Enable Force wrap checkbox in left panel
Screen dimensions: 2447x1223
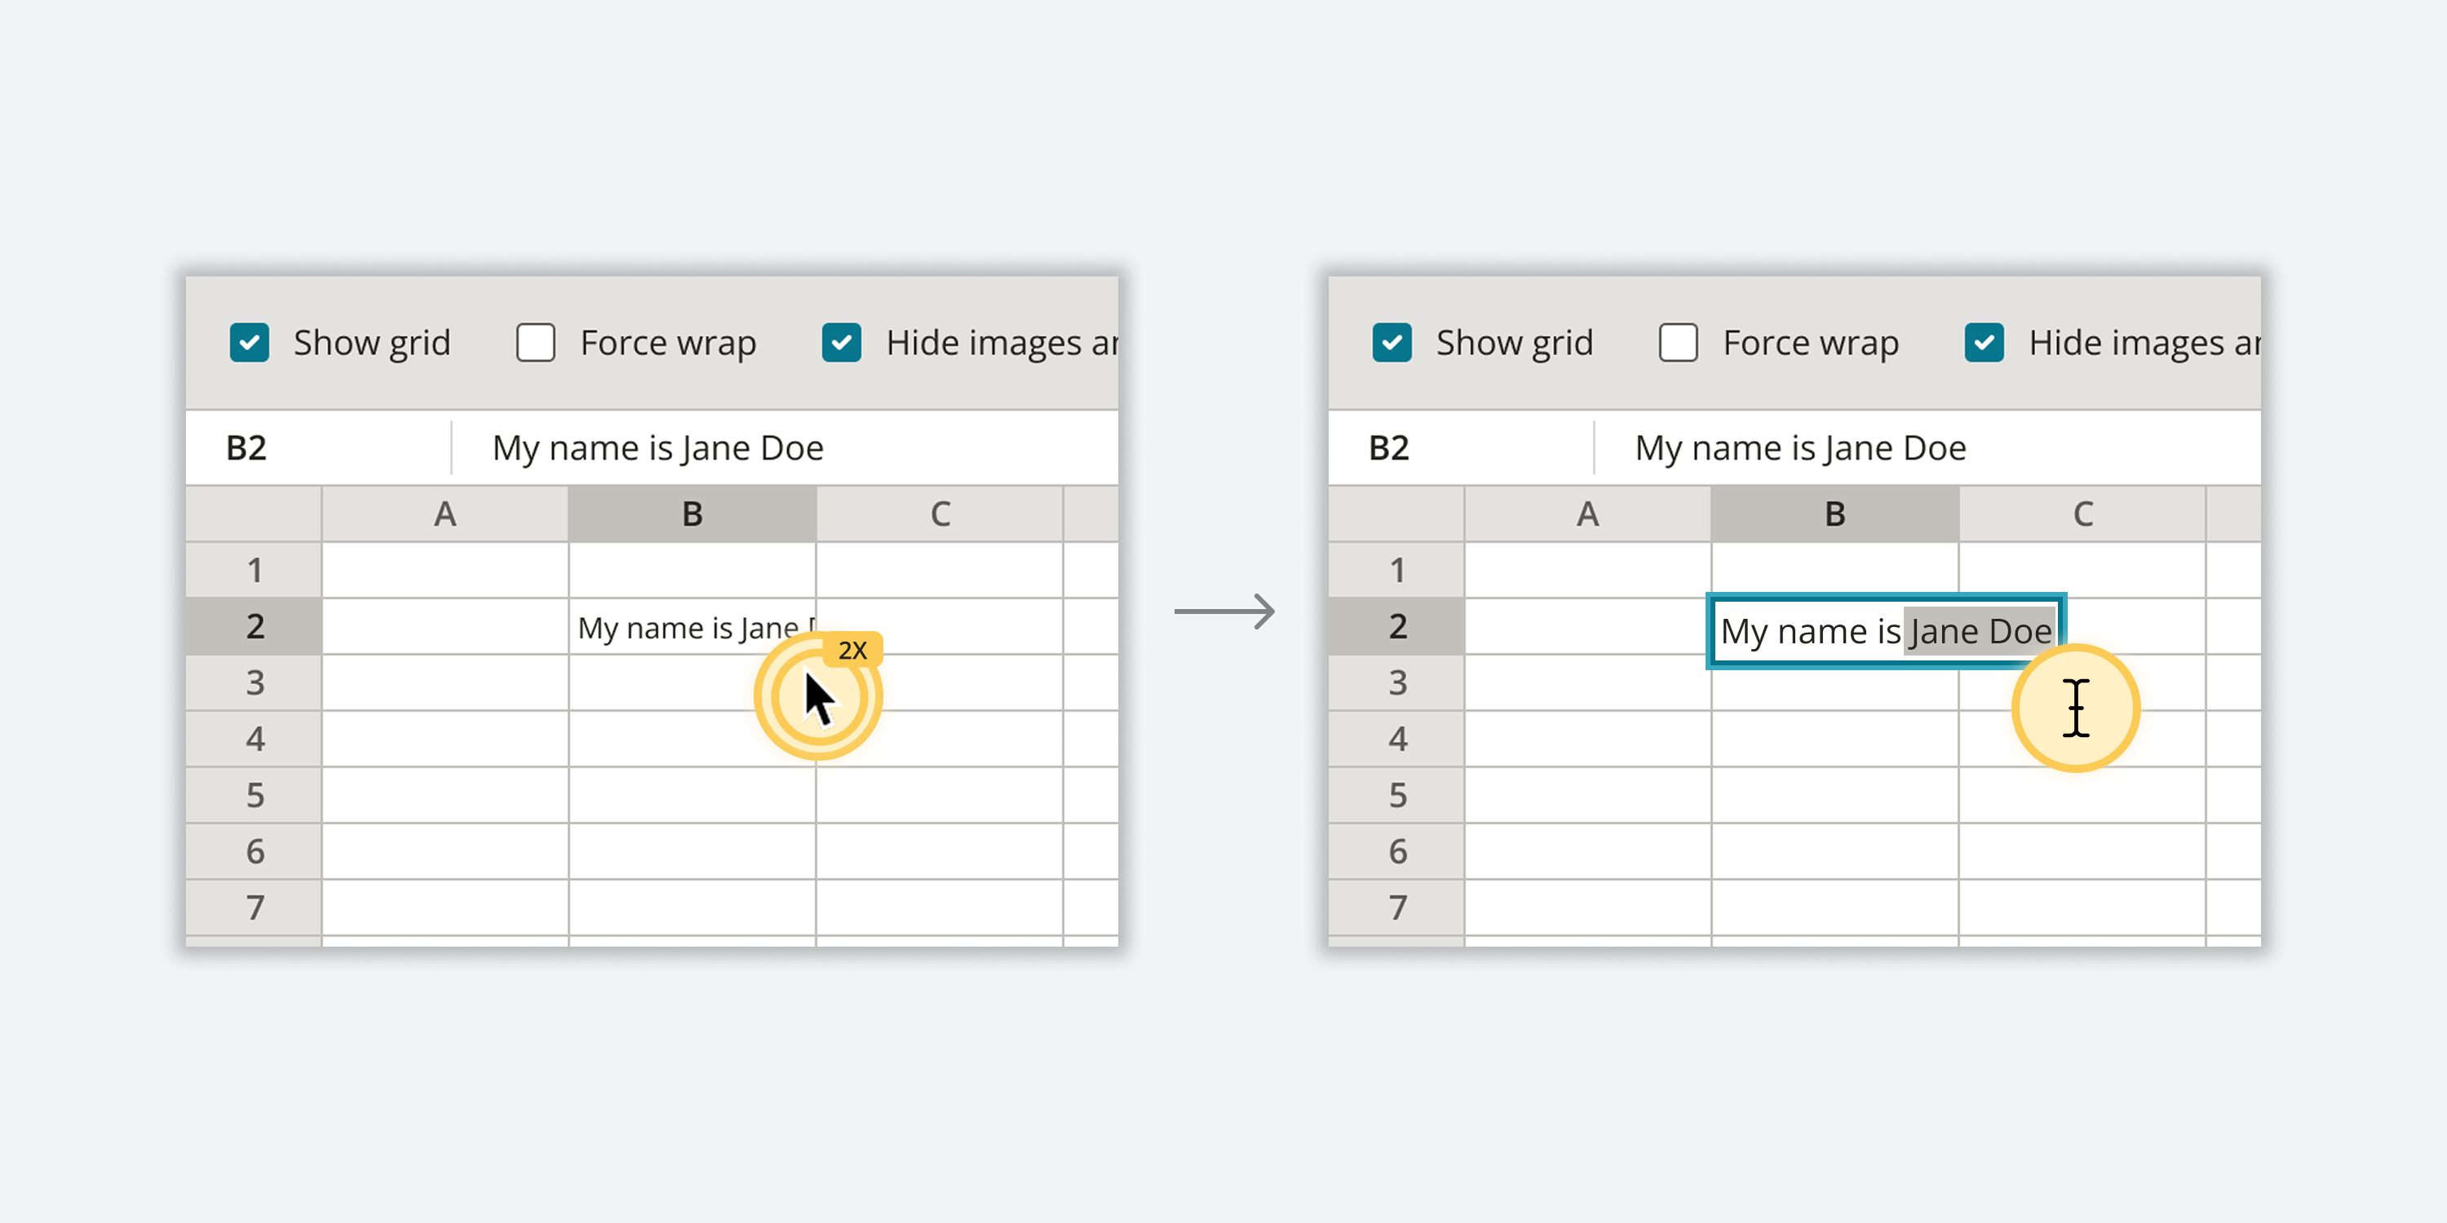(536, 342)
